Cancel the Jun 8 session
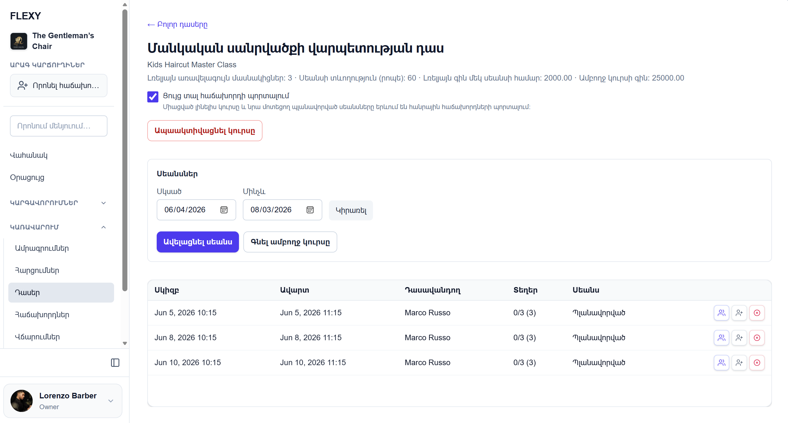 pyautogui.click(x=757, y=338)
